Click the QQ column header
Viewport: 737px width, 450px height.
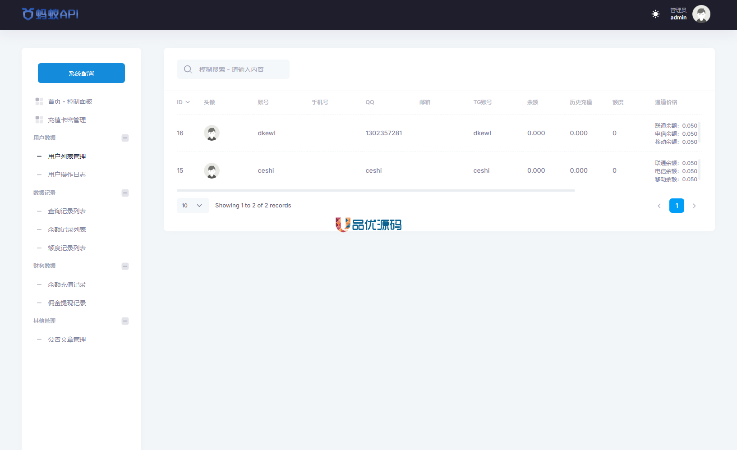pos(370,102)
